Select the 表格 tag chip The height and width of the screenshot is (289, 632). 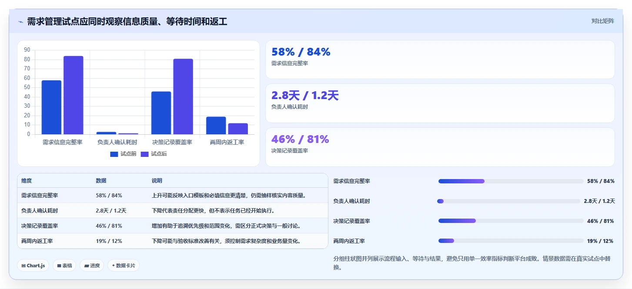pos(64,266)
